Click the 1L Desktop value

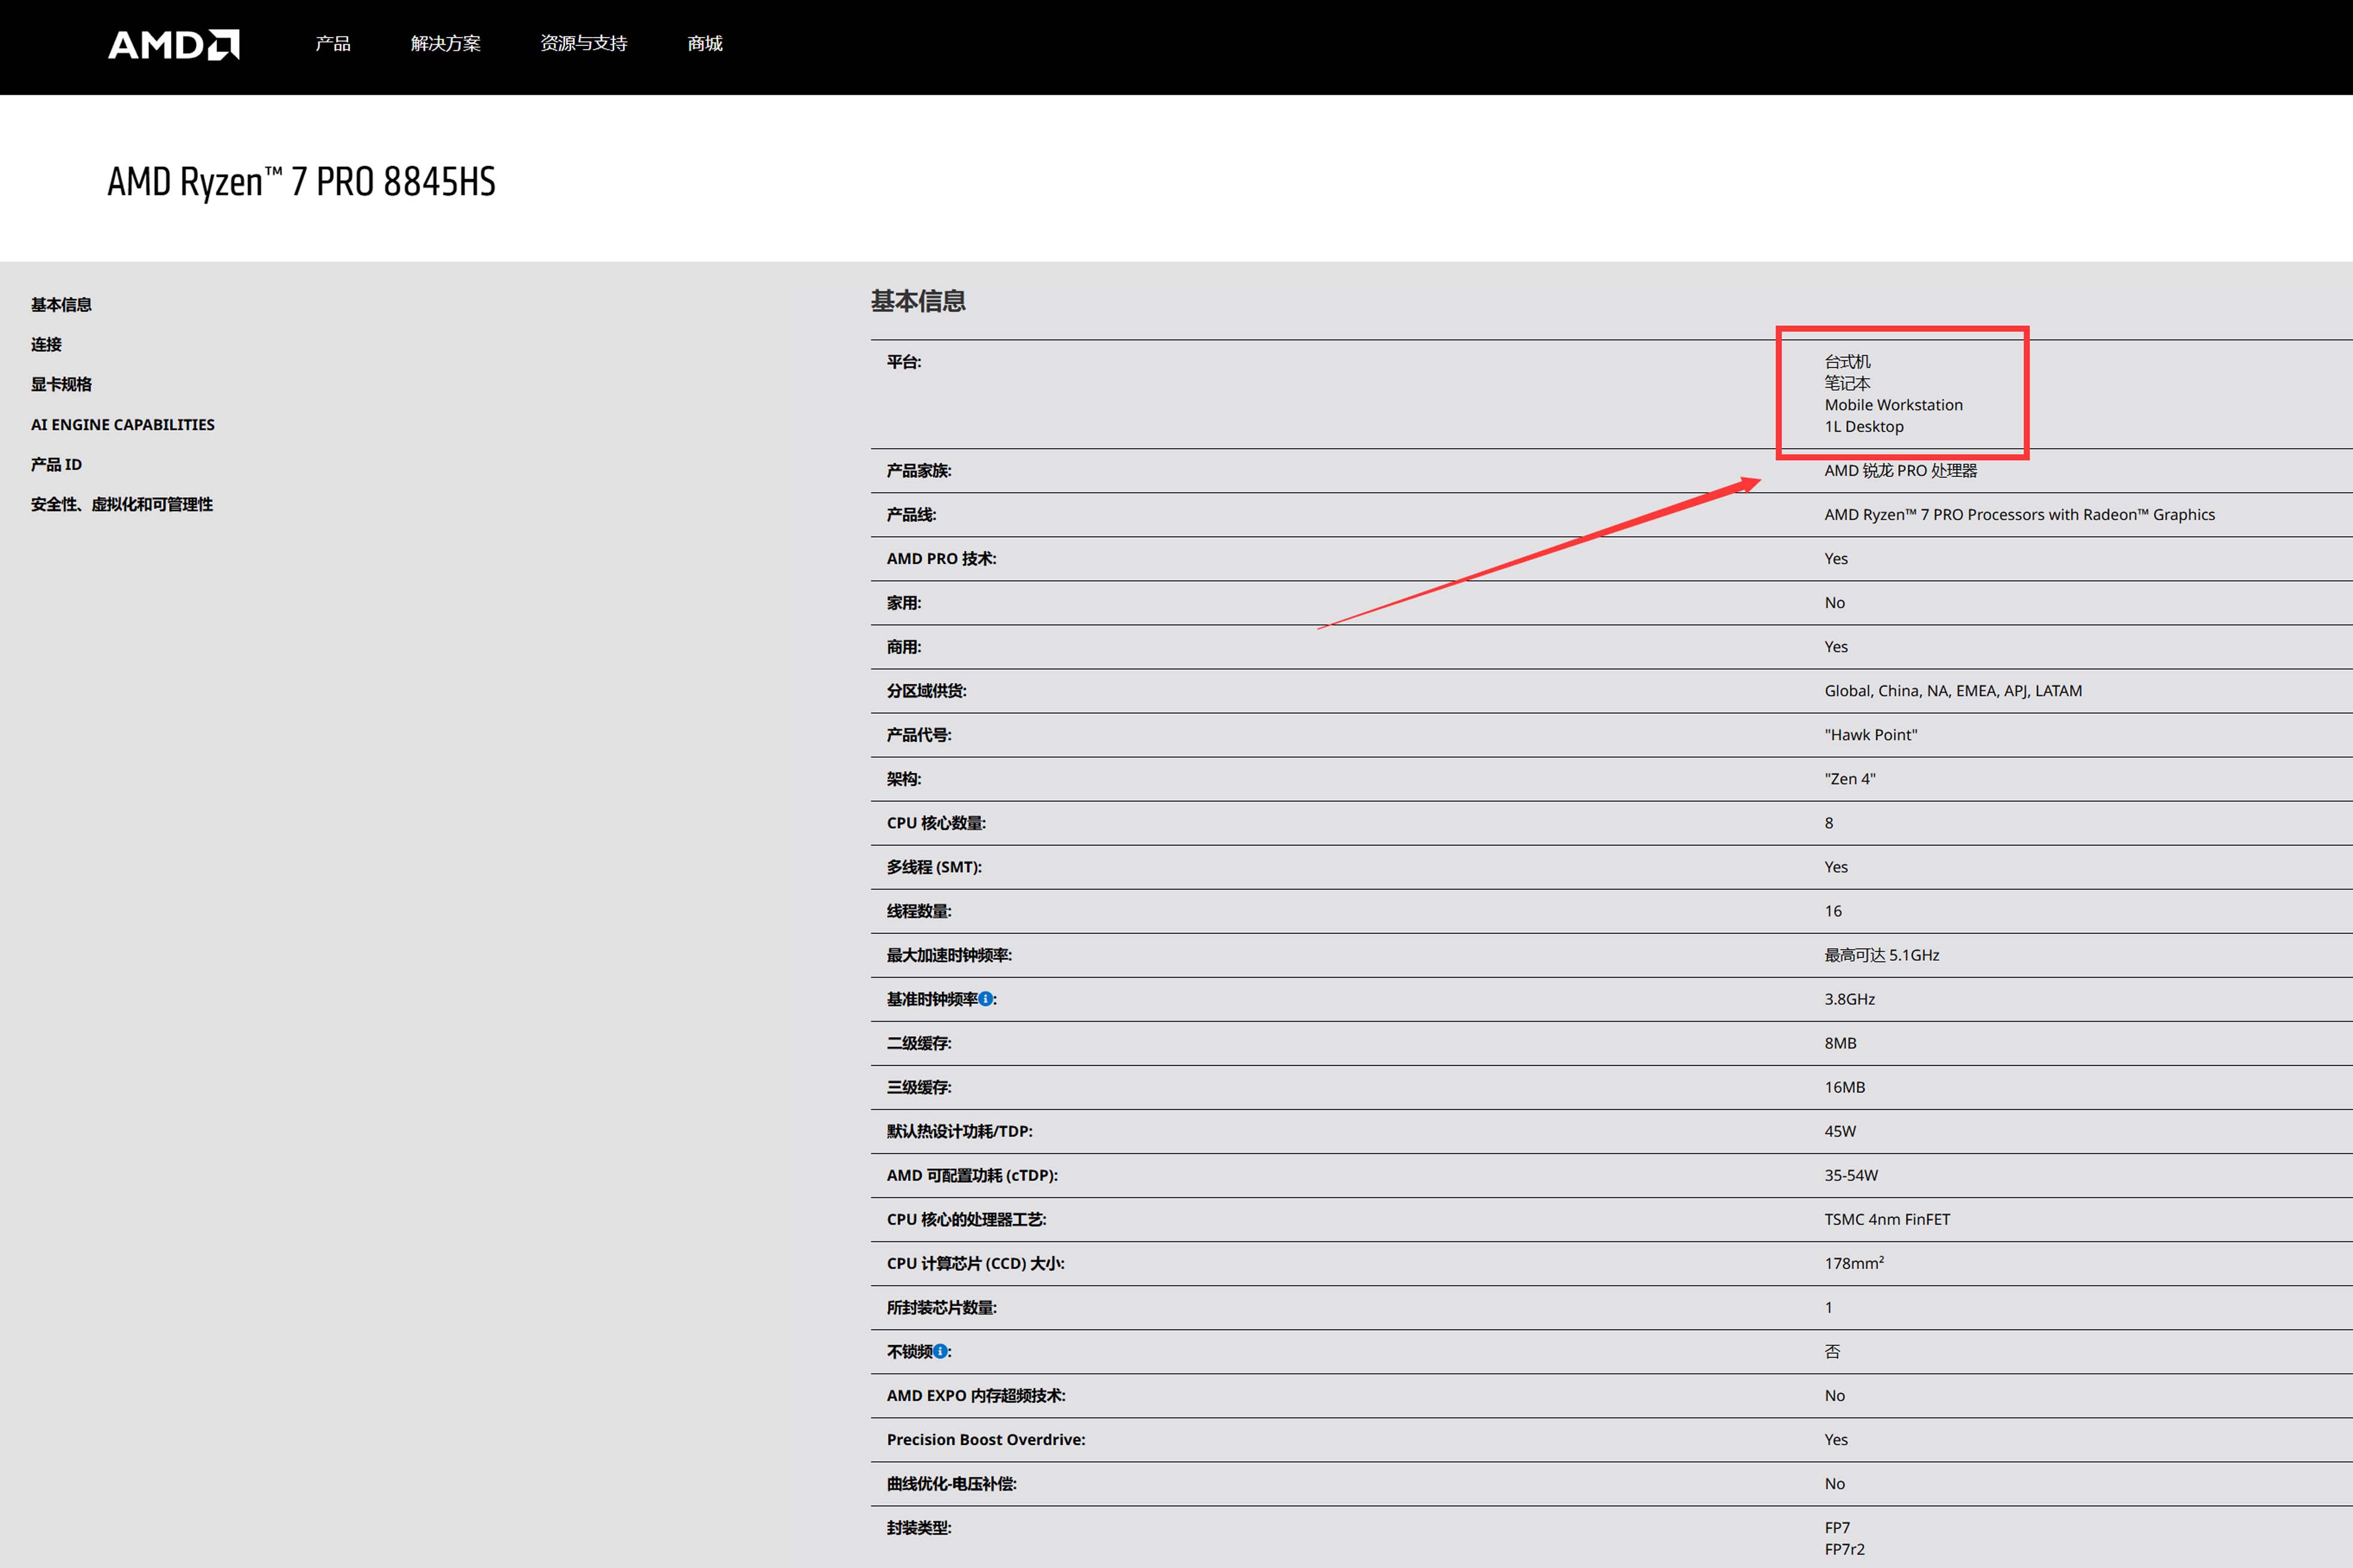pos(1864,426)
